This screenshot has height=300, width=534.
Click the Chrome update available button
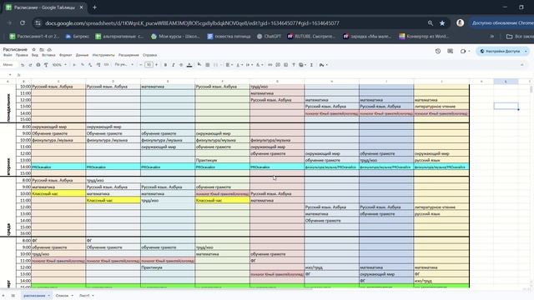[502, 22]
